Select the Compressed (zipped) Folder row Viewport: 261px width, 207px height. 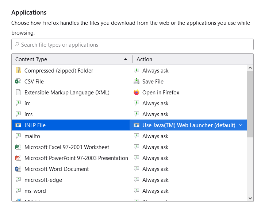pyautogui.click(x=129, y=71)
